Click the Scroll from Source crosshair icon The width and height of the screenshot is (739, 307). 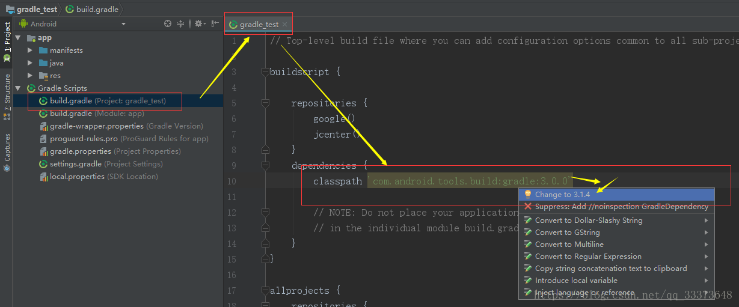click(168, 24)
